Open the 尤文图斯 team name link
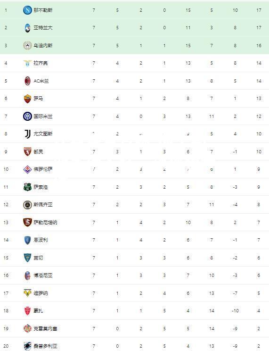 click(x=43, y=134)
